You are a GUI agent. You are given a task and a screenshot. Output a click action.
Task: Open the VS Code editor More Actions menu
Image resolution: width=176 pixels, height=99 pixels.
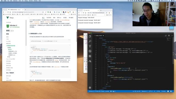click(172, 35)
